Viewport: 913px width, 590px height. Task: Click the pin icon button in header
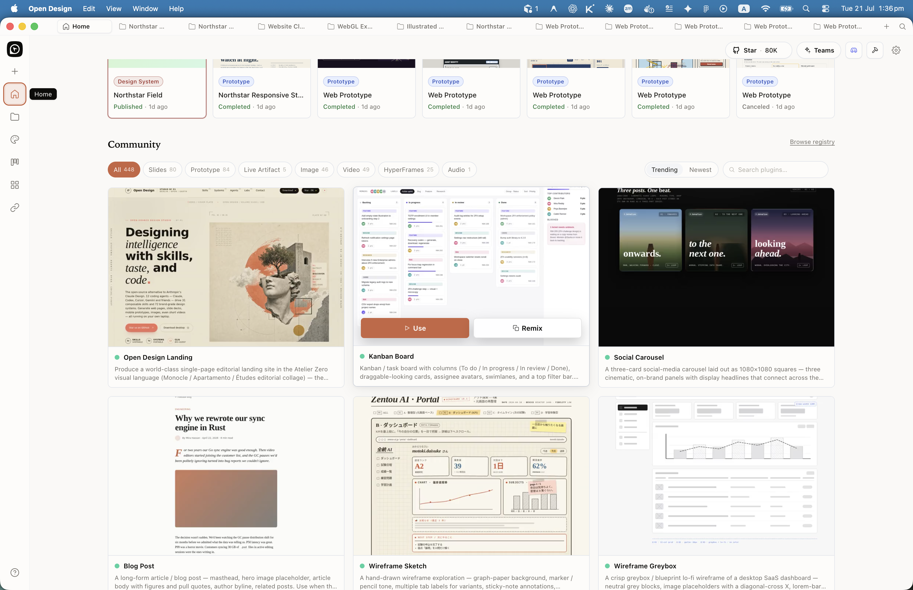tap(875, 50)
